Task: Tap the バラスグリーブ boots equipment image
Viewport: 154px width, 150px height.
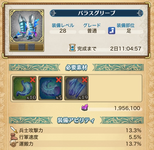Action: (x=27, y=26)
